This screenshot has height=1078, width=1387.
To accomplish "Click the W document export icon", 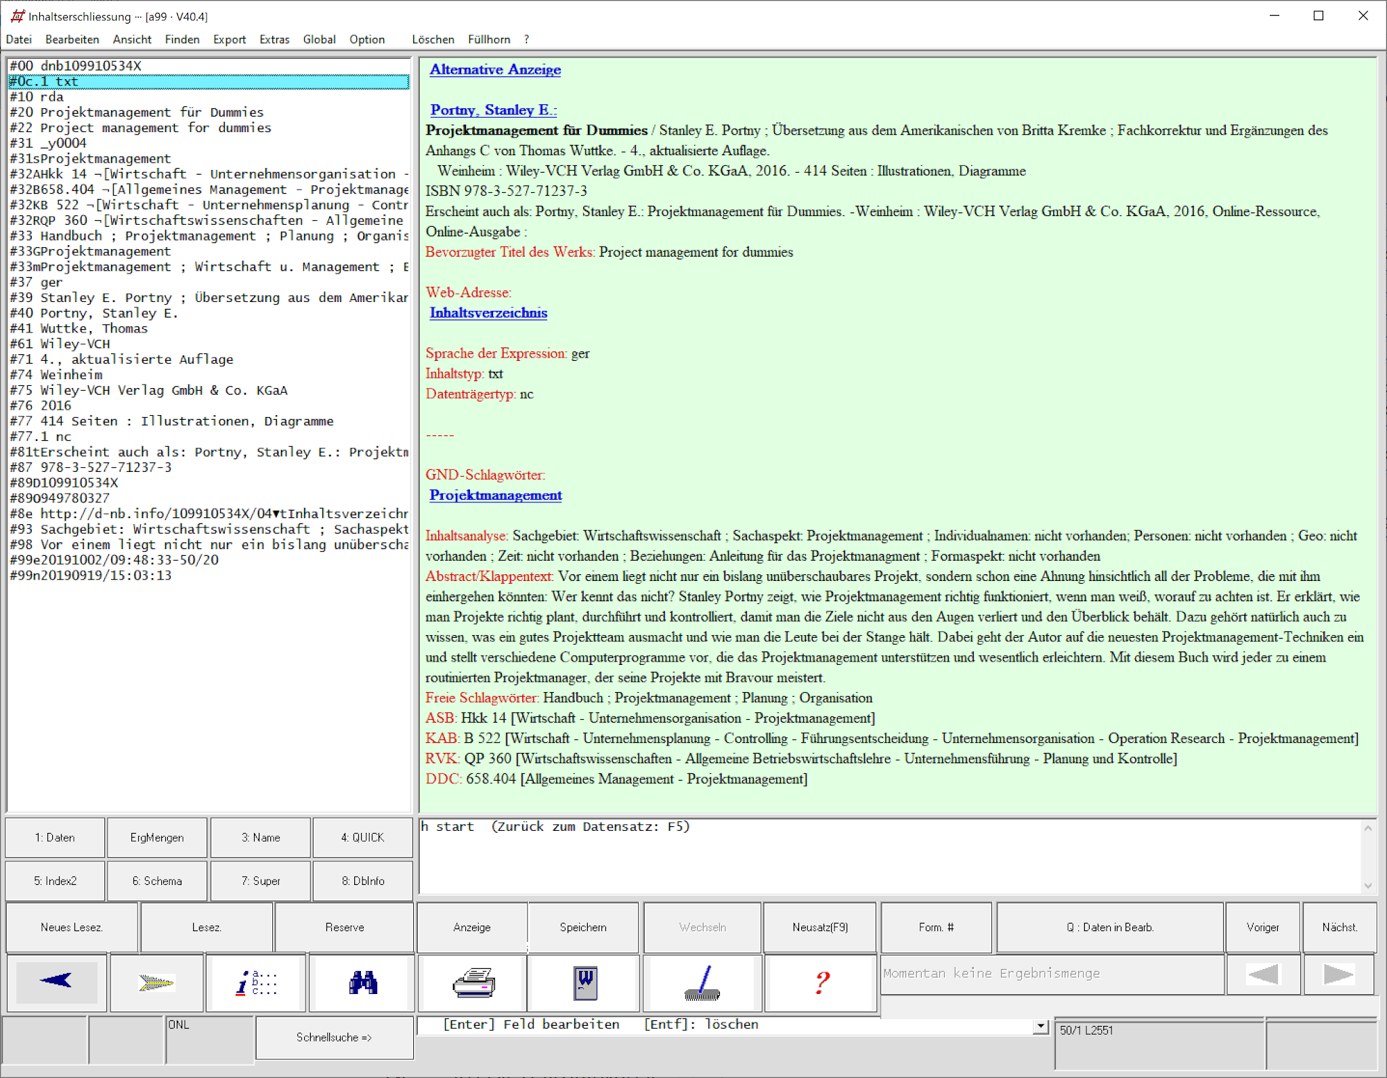I will [x=585, y=982].
